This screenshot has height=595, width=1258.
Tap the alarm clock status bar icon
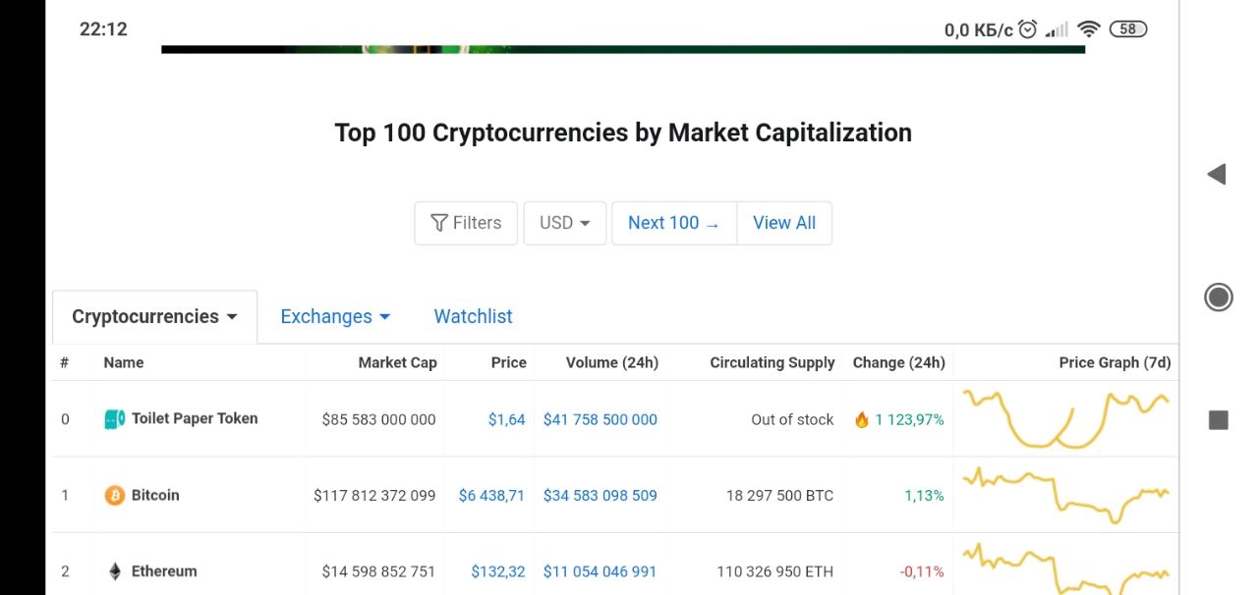1028,29
